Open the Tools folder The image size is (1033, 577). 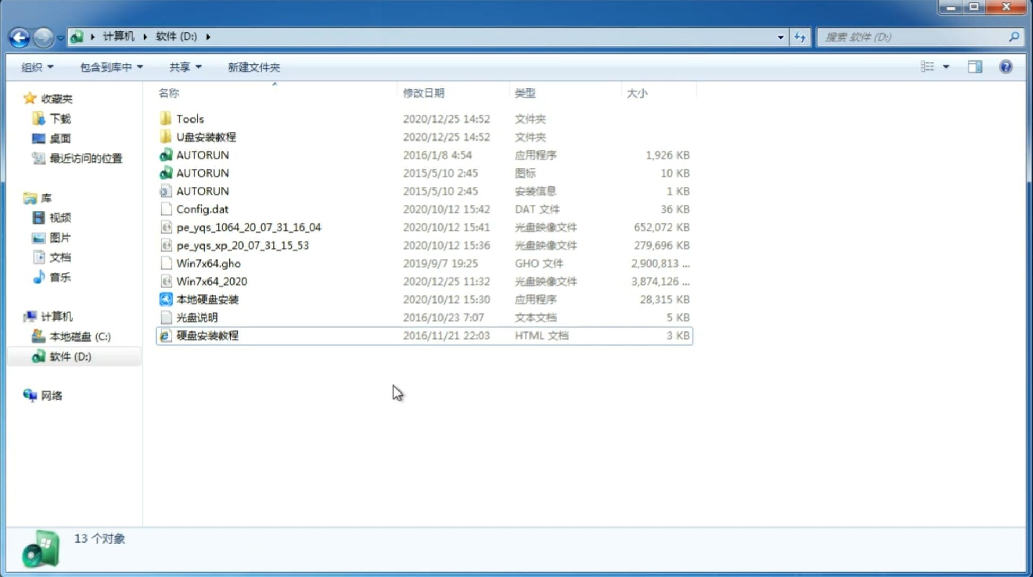pyautogui.click(x=189, y=118)
